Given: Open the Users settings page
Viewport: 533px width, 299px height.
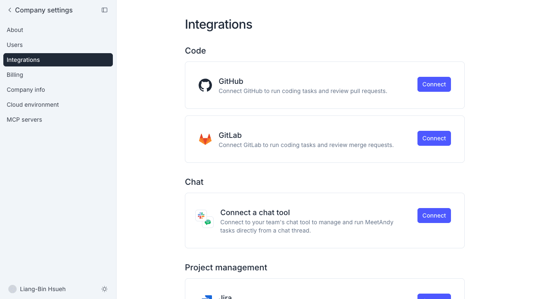Looking at the screenshot, I should tap(58, 45).
